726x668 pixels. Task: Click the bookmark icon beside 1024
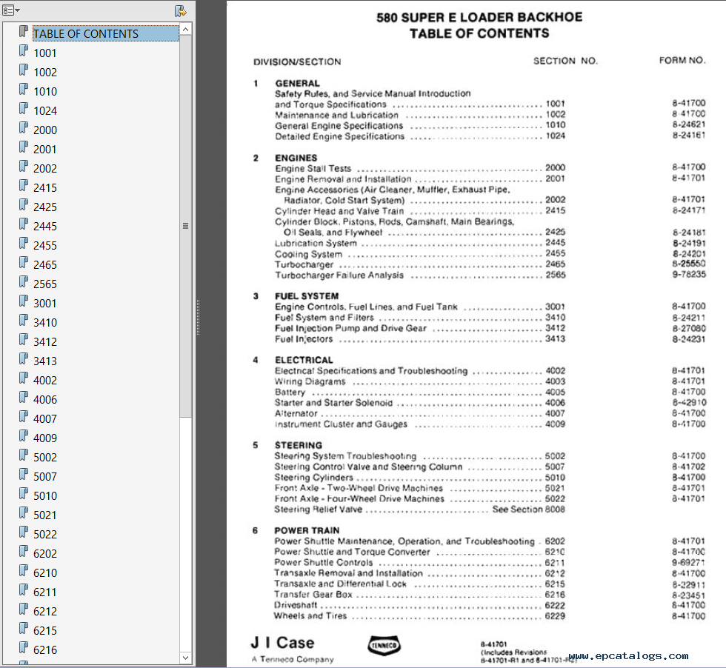pyautogui.click(x=24, y=108)
